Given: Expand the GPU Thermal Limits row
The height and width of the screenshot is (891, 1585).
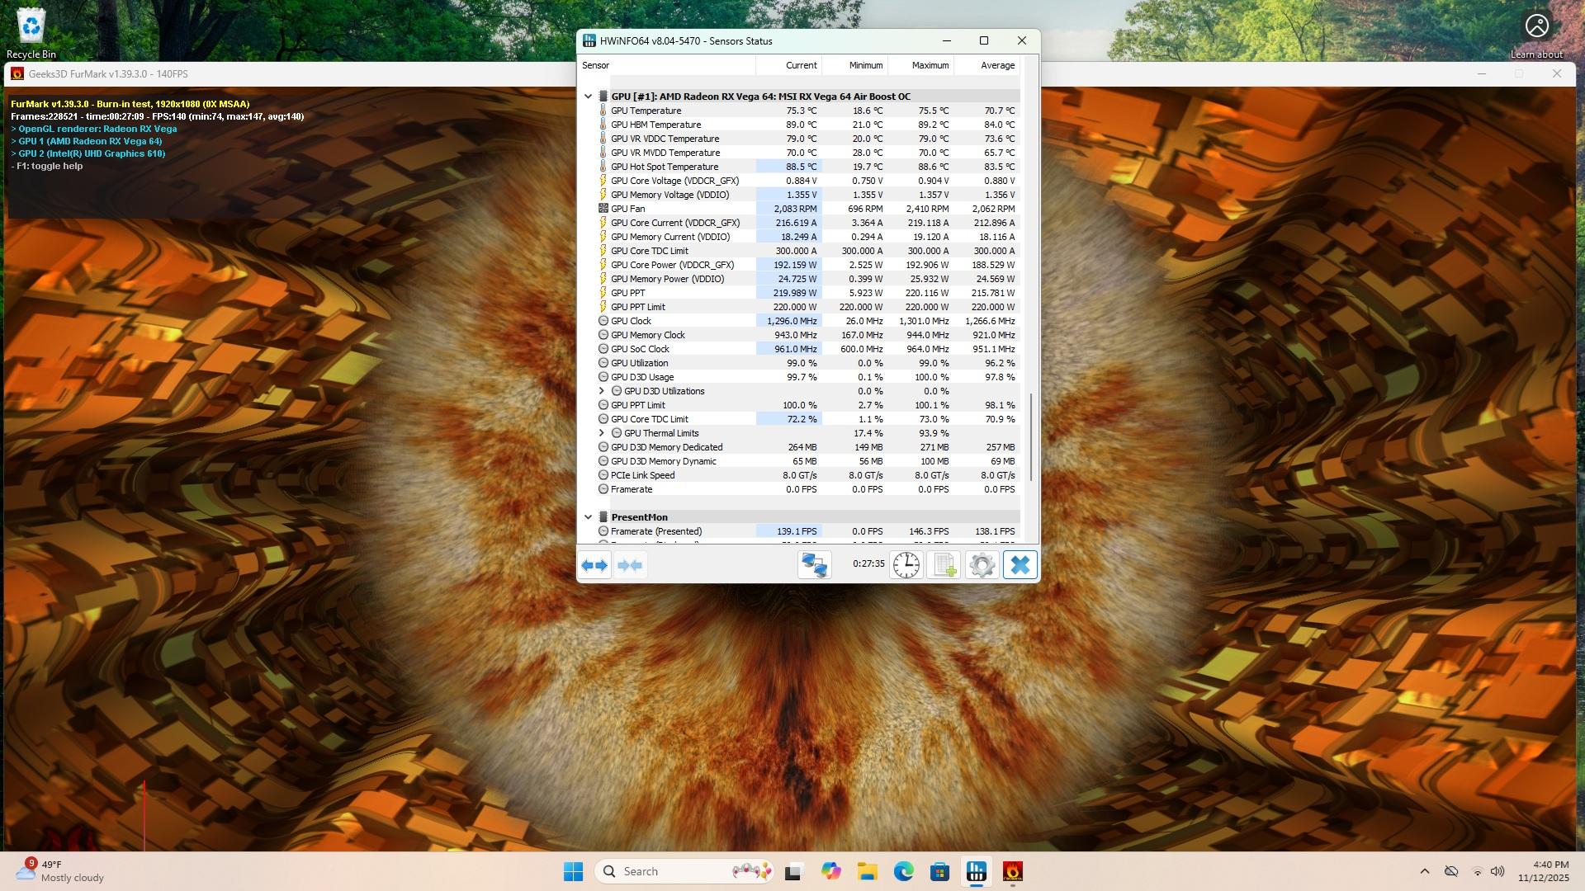Looking at the screenshot, I should click(602, 433).
